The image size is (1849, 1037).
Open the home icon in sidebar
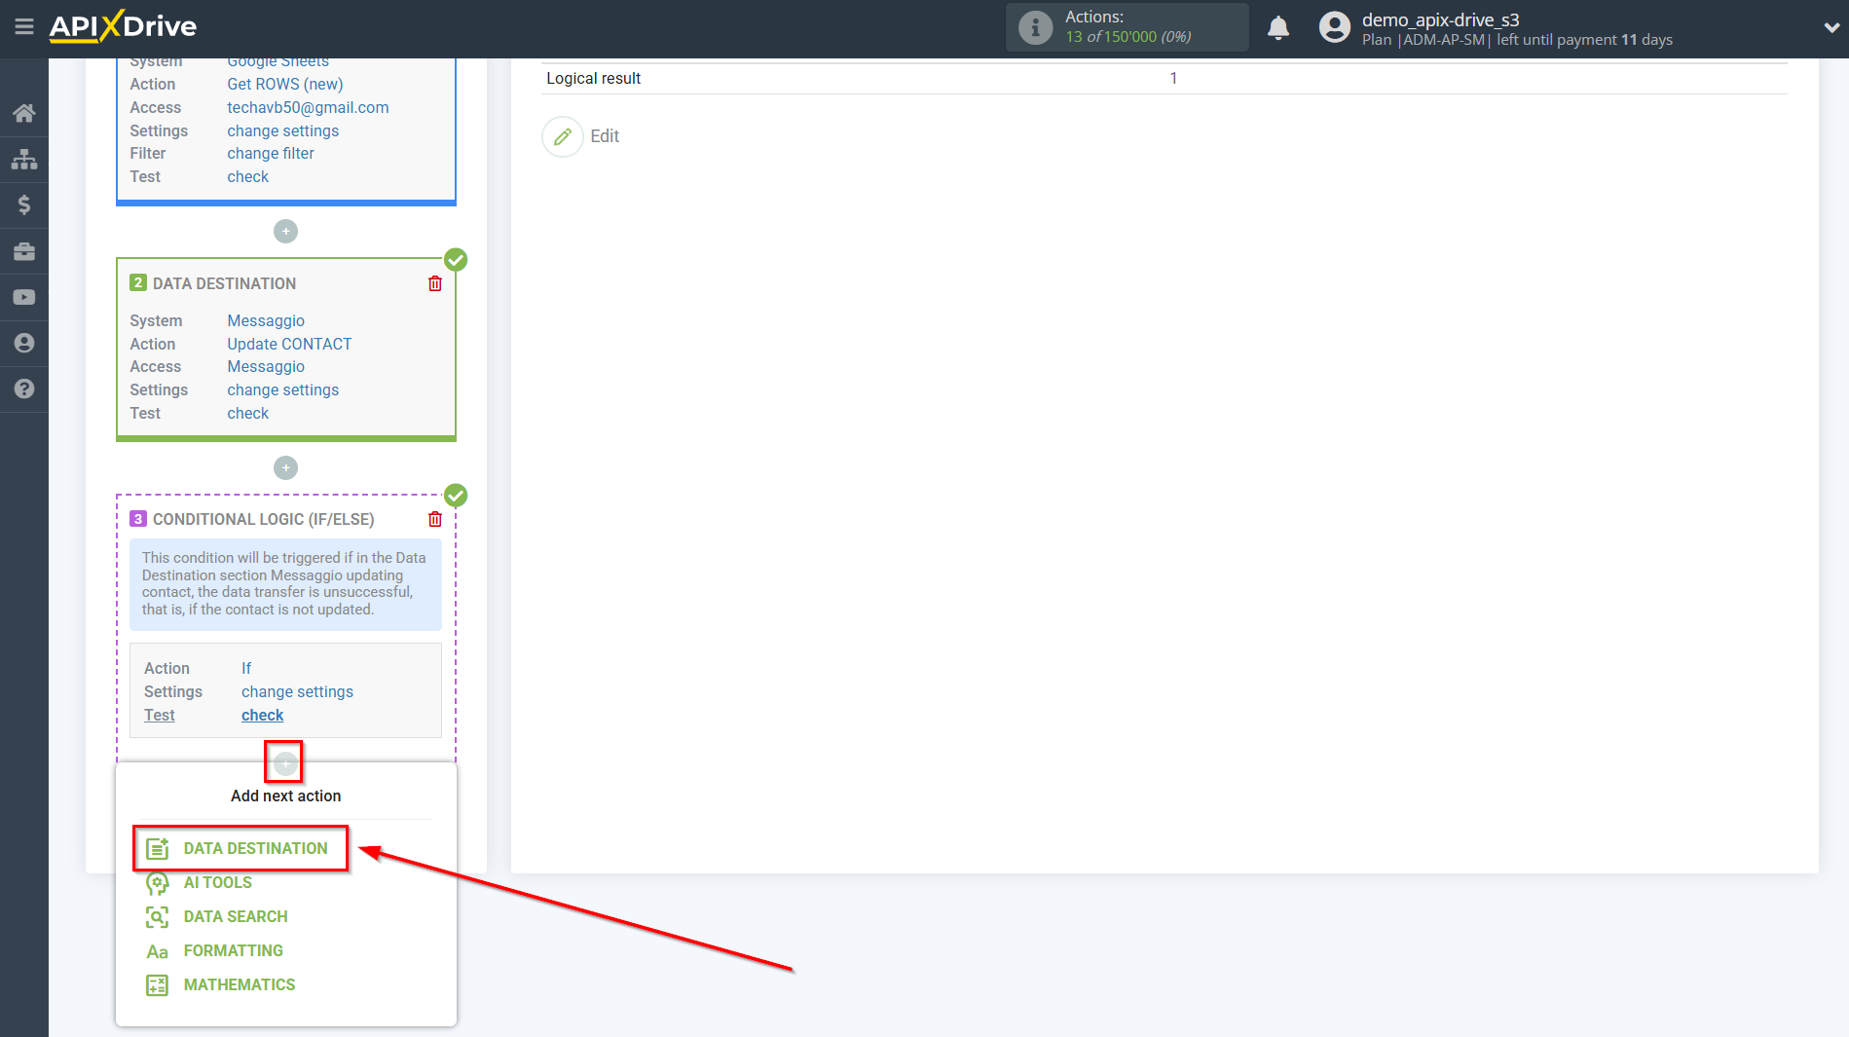[x=24, y=113]
